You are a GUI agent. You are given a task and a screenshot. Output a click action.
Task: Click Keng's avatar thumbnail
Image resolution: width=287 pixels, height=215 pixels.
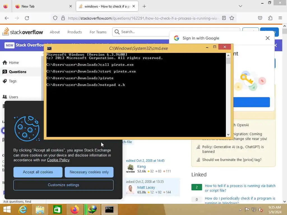[x=130, y=169]
